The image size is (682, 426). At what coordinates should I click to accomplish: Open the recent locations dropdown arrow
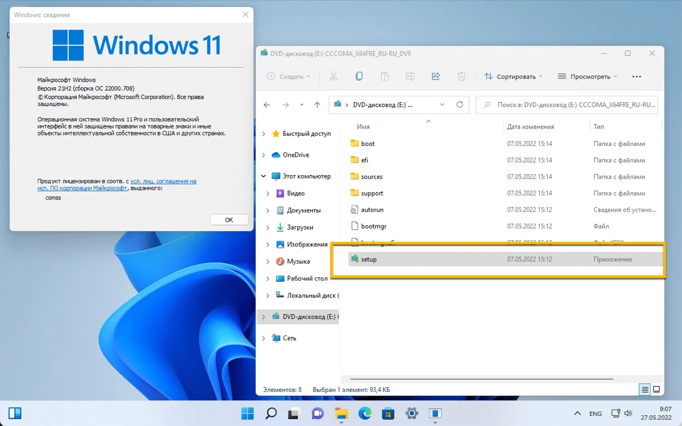[x=301, y=105]
